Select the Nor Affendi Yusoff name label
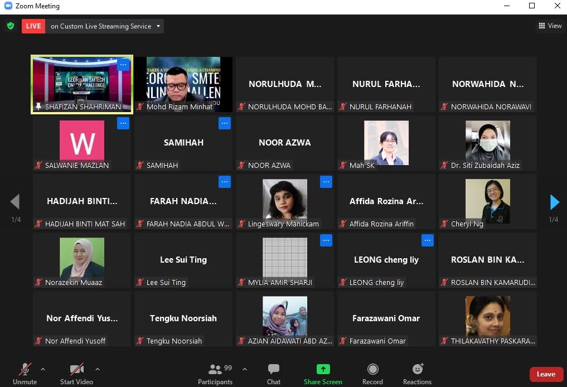 [75, 341]
